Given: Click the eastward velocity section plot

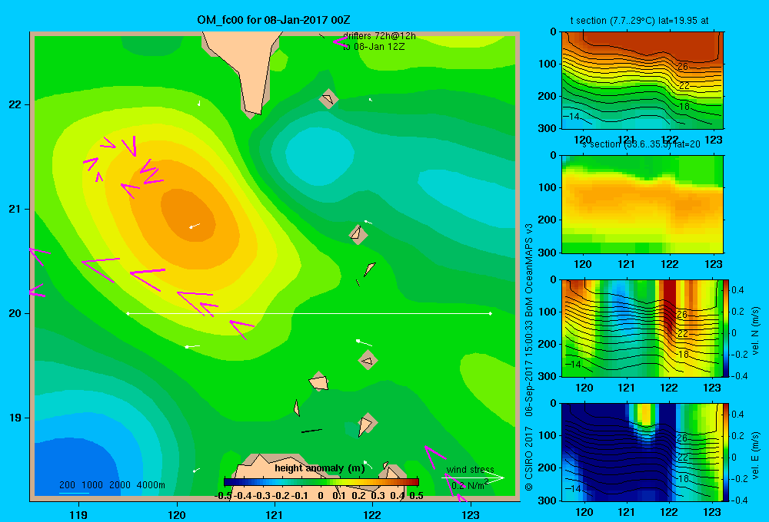Looking at the screenshot, I should coord(642,452).
